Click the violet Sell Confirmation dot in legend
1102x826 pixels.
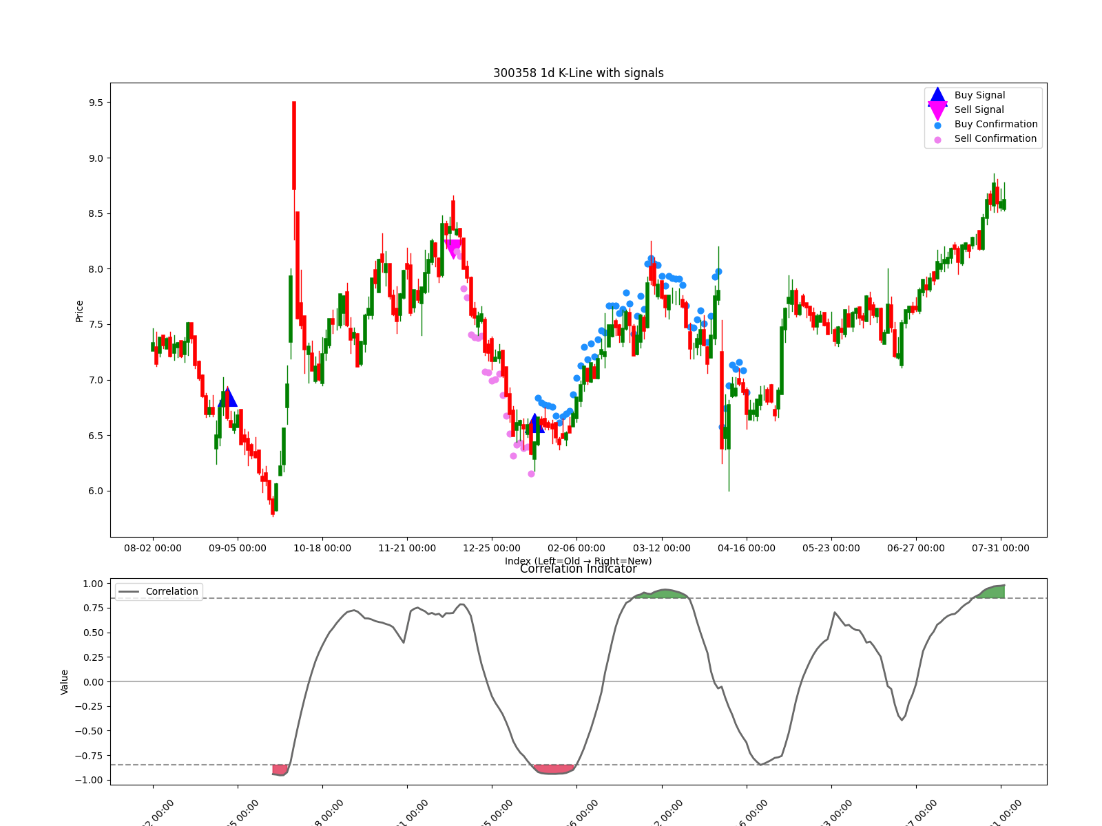(937, 140)
